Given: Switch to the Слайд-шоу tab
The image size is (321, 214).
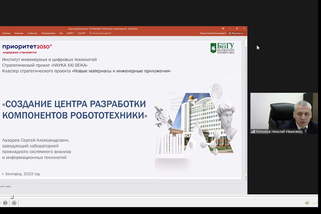Looking at the screenshot, I should coord(32,33).
